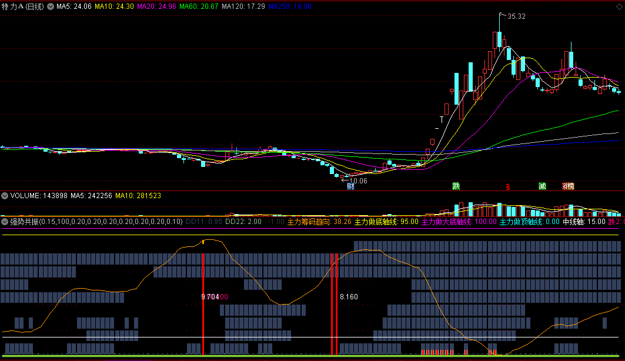This screenshot has width=625, height=361.
Task: Select the MA5: 24.06 label
Action: point(73,6)
